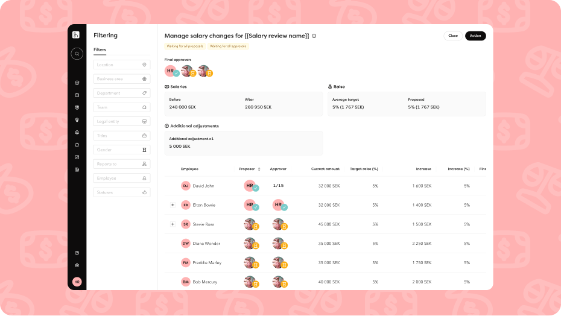Click the After salary value 260 950 SEK
Screen dimensions: 561x316
click(x=258, y=107)
